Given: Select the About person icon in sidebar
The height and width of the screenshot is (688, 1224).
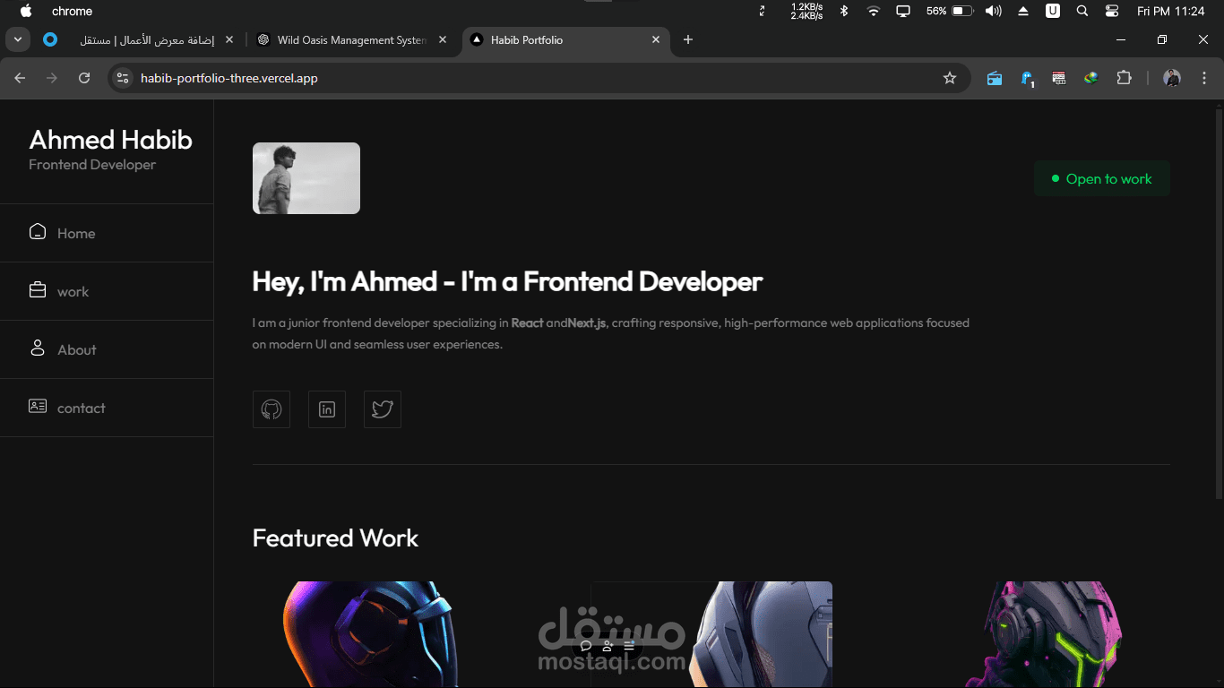Looking at the screenshot, I should click(x=37, y=348).
